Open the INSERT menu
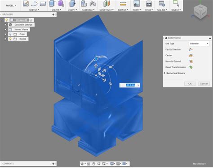The image size is (213, 168). click(x=137, y=10)
